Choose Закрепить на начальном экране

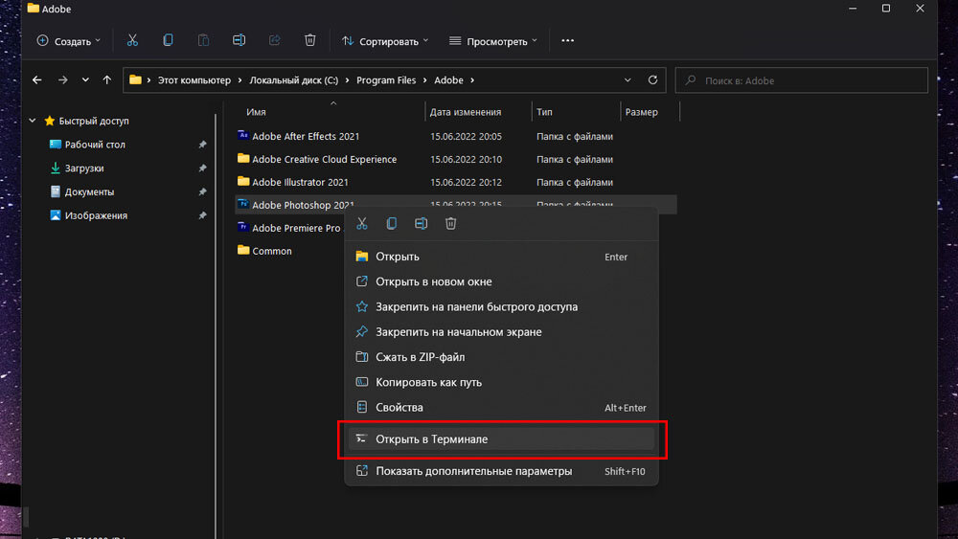point(501,331)
